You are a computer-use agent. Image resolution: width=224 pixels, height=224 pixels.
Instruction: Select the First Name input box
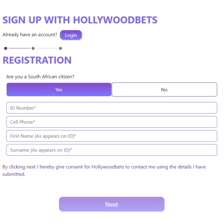pyautogui.click(x=112, y=136)
